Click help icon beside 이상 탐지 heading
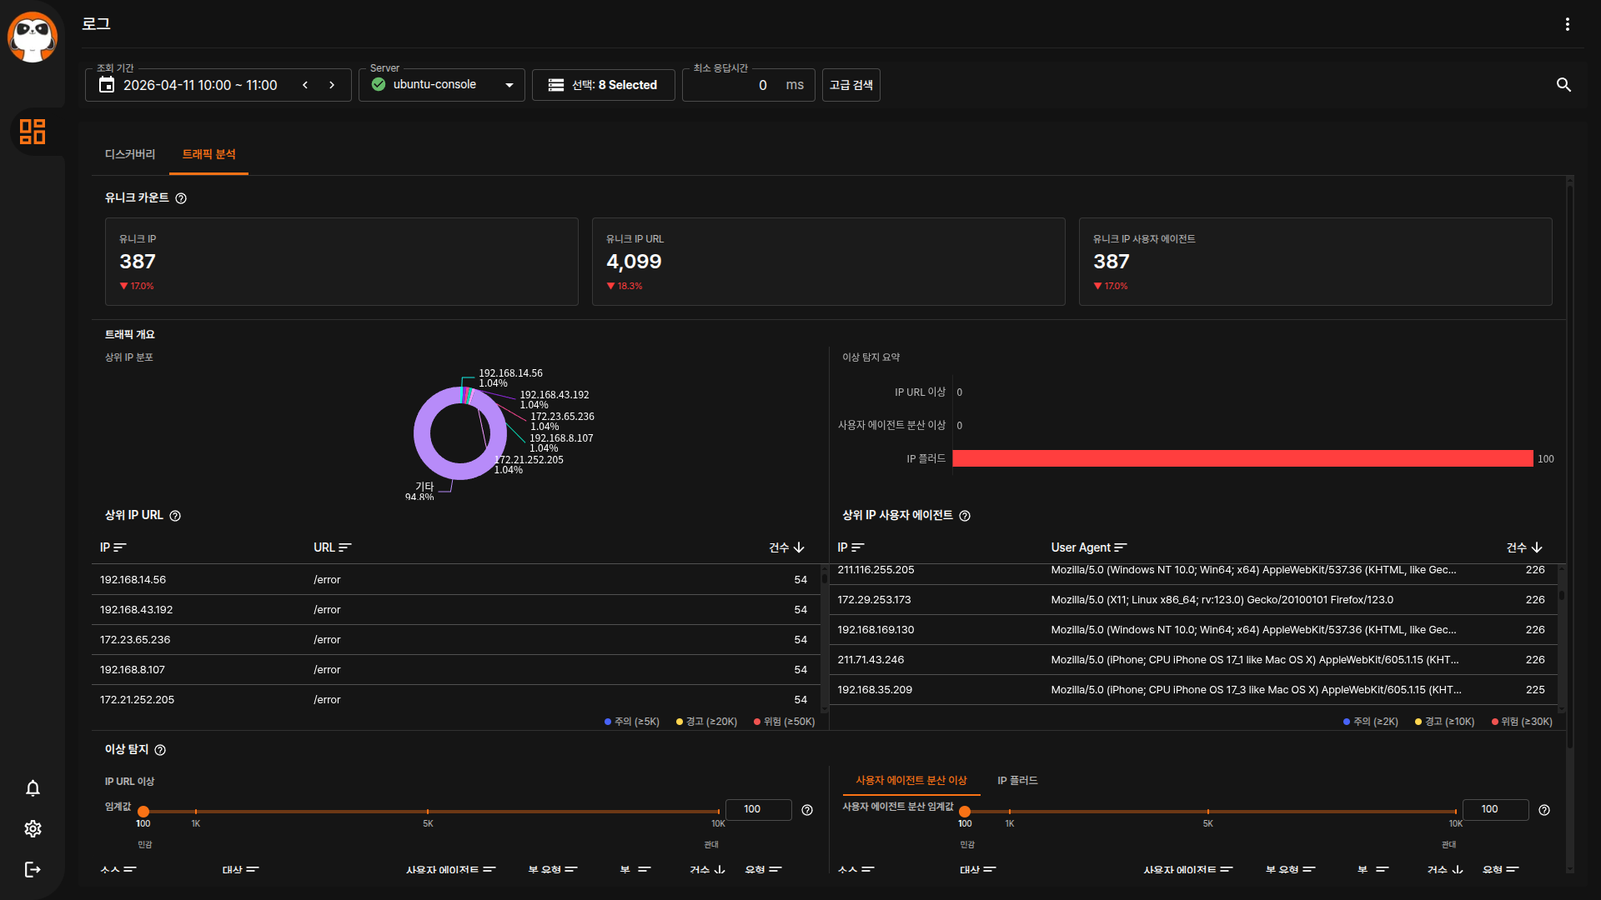The image size is (1601, 900). [160, 750]
